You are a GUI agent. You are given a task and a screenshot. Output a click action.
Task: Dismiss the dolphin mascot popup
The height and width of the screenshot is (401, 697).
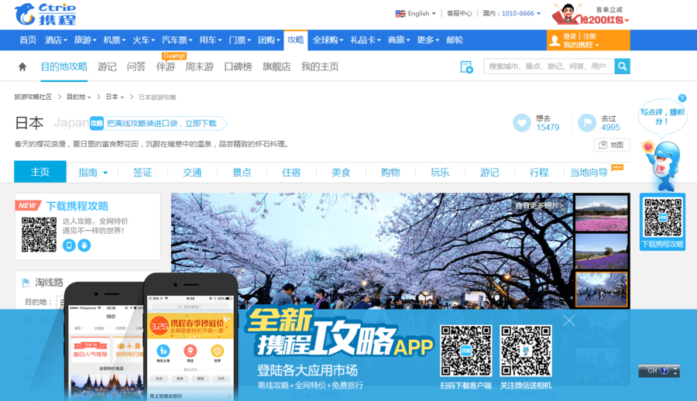[x=682, y=98]
